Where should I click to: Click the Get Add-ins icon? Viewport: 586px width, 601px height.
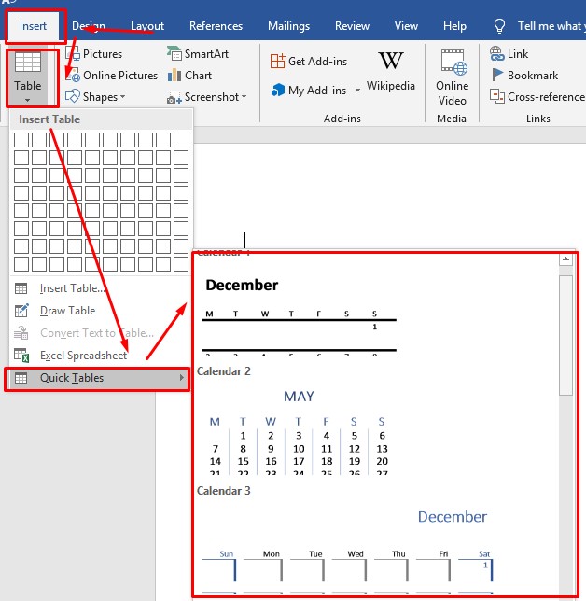(277, 61)
